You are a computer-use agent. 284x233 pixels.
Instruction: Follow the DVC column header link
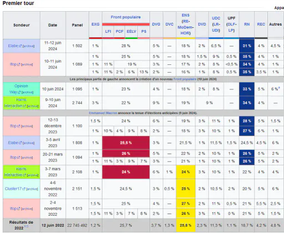coord(169,24)
